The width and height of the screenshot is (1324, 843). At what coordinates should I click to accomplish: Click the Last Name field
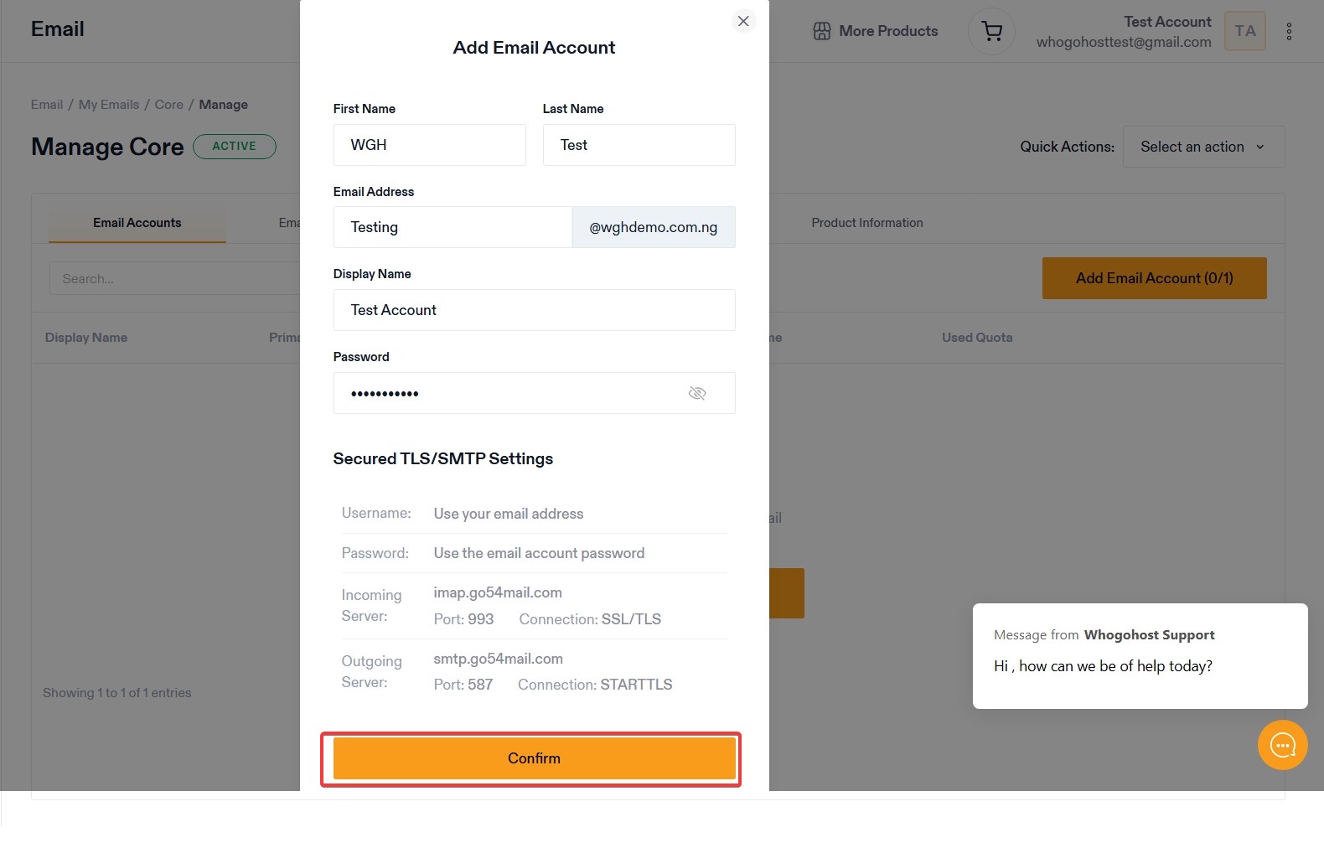(639, 145)
